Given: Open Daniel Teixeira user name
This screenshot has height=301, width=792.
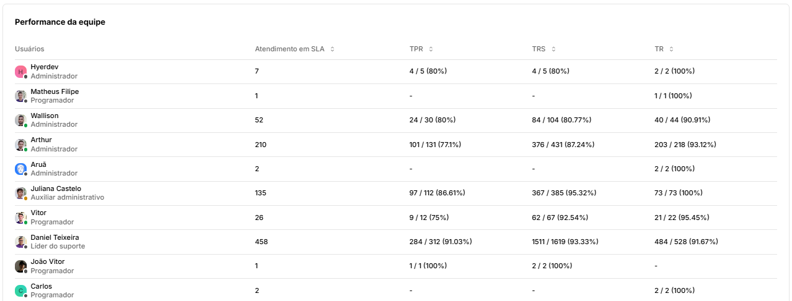Looking at the screenshot, I should tap(55, 237).
